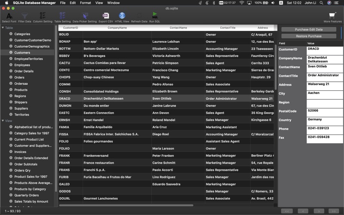Open Siri from the menu bar
This screenshot has height=215, width=344.
(x=329, y=3)
